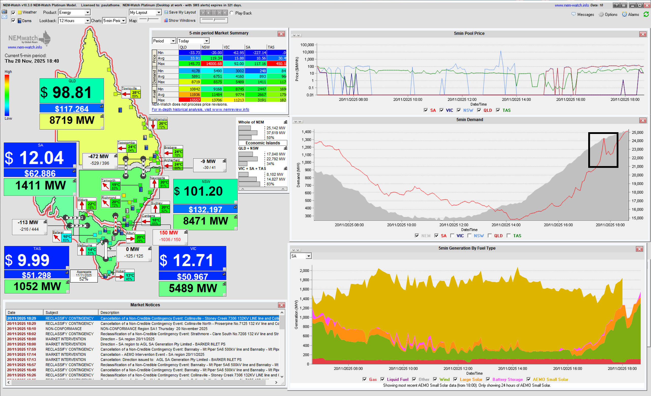Click the QLD price chart icon
Image resolution: width=651 pixels, height=396 pixels.
point(102,106)
